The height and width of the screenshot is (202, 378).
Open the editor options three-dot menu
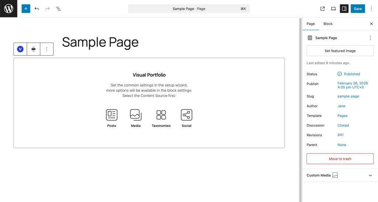(x=371, y=8)
